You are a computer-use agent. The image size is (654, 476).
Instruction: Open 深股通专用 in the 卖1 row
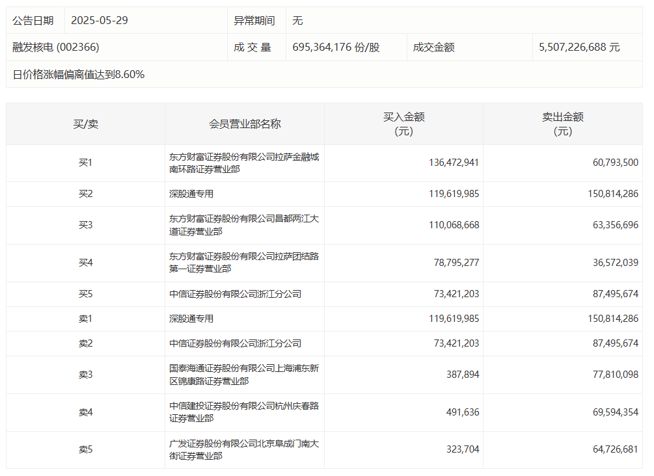point(191,319)
